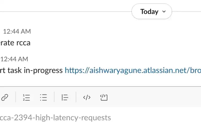Click the date divider line right of Today pill
The image size is (201, 126).
(x=186, y=12)
